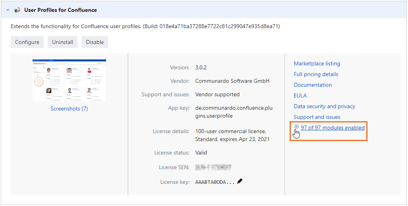Click the Configure button
This screenshot has height=206, width=408.
(27, 42)
